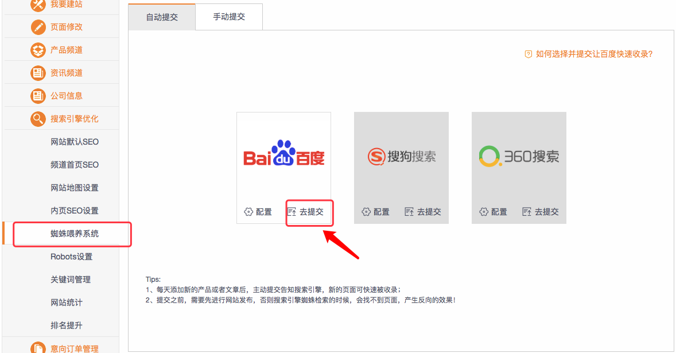Go to 内页SEO设置
The height and width of the screenshot is (353, 676).
pos(75,210)
